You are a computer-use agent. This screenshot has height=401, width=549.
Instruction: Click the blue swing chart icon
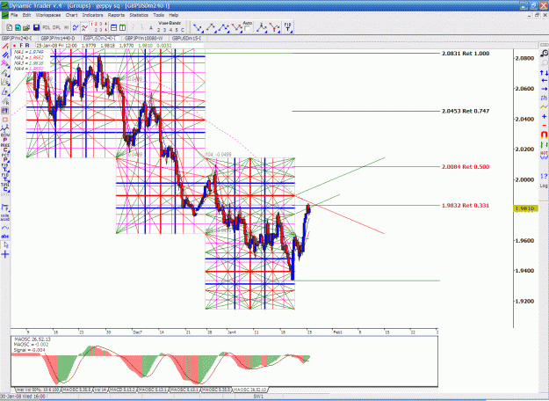point(76,27)
